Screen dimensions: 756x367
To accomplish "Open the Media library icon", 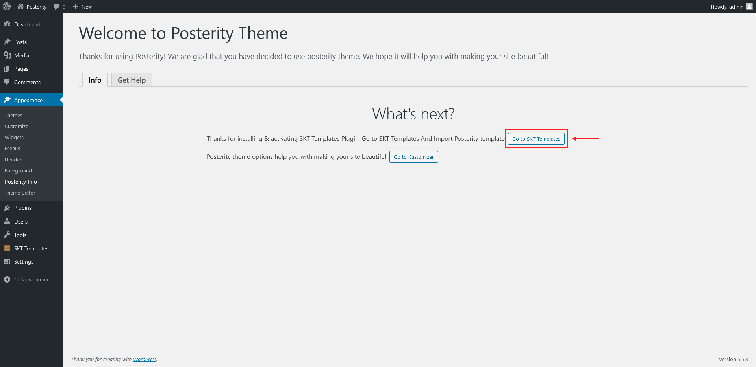I will 7,55.
